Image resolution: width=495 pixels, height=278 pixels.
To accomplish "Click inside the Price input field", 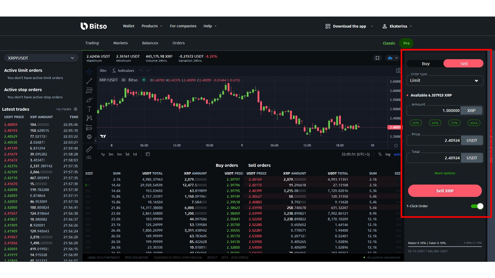I will [436, 140].
